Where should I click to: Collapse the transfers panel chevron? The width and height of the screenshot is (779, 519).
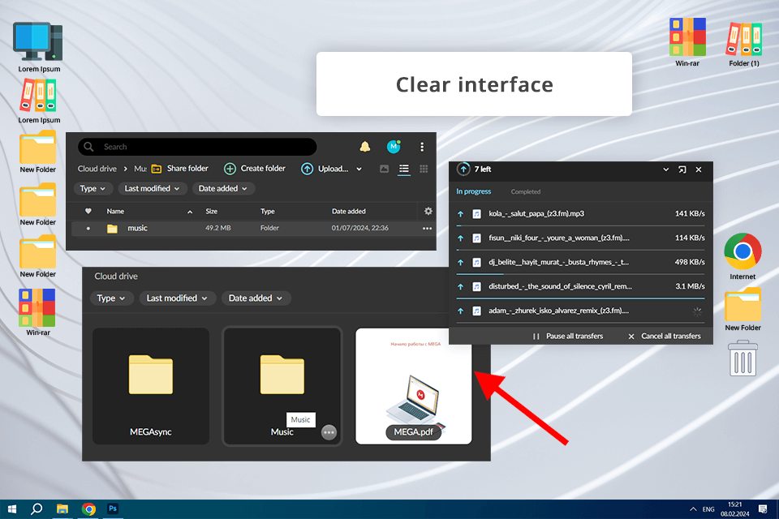(665, 169)
